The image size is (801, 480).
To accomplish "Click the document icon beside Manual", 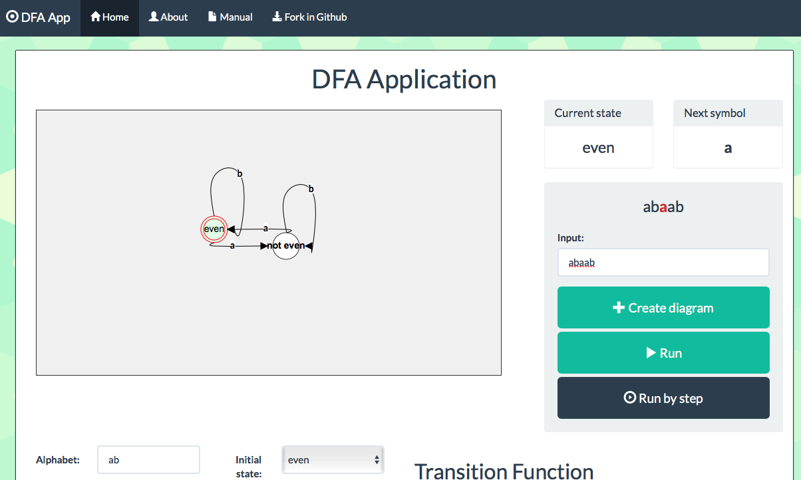I will (212, 17).
